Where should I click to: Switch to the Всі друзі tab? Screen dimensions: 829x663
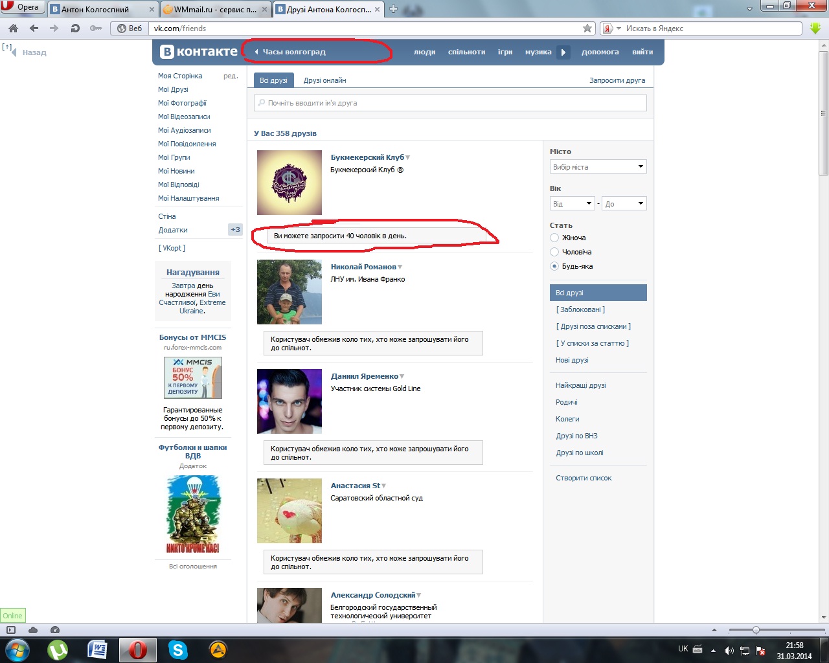[273, 80]
